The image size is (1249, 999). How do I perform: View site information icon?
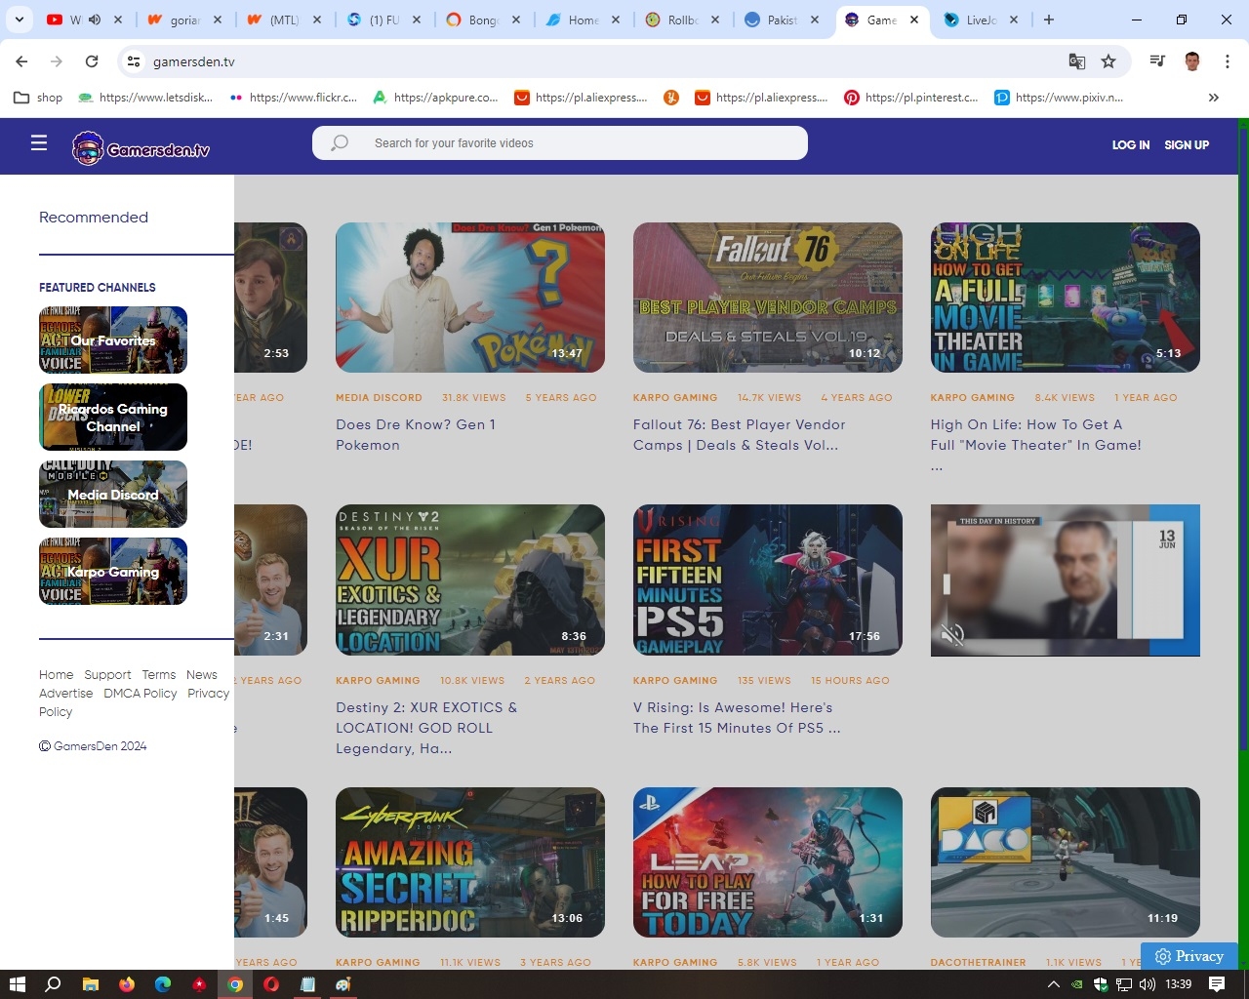pyautogui.click(x=134, y=61)
